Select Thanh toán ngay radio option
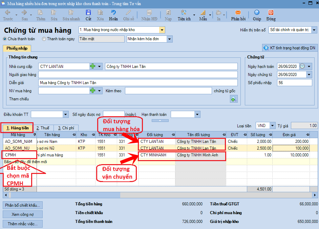The height and width of the screenshot is (229, 319). (x=44, y=39)
